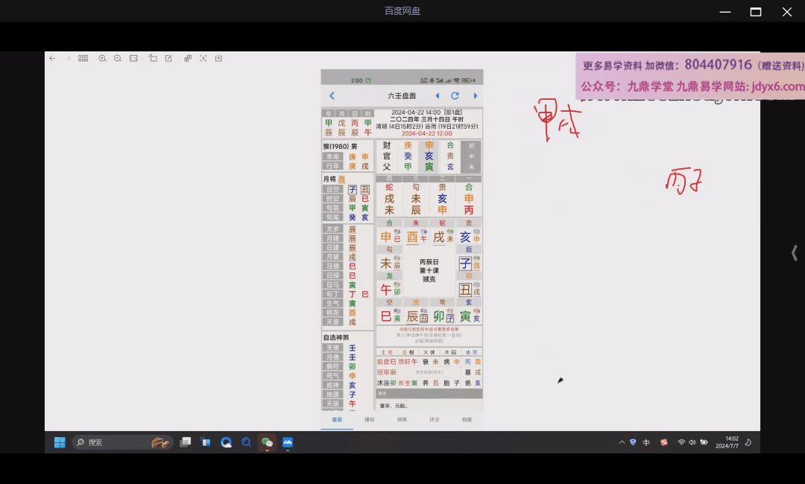Screen dimensions: 805x484
Task: Zoom out with the magnifier minus icon
Action: (118, 58)
